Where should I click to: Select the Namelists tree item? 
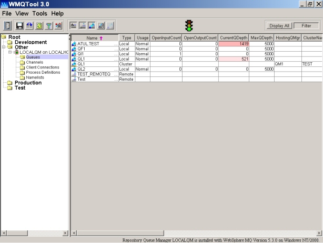(x=35, y=77)
